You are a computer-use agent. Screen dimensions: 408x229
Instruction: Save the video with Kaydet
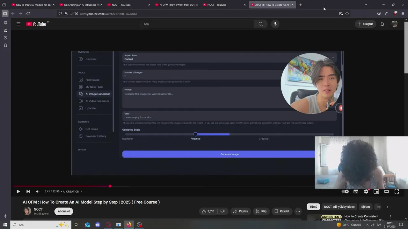pos(282,211)
